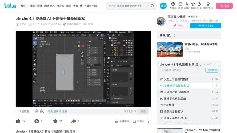Click the search magnifier icon
The image size is (237, 133).
152,6
